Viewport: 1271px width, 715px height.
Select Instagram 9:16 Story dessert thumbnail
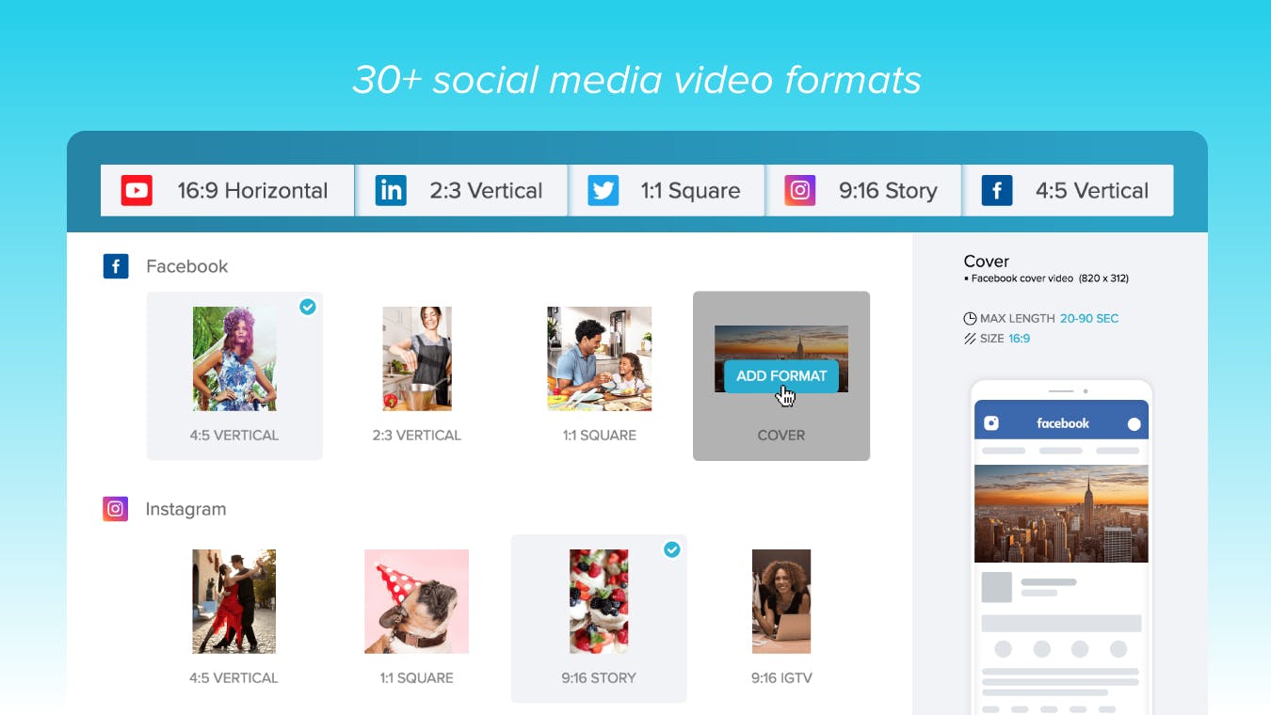tap(599, 601)
